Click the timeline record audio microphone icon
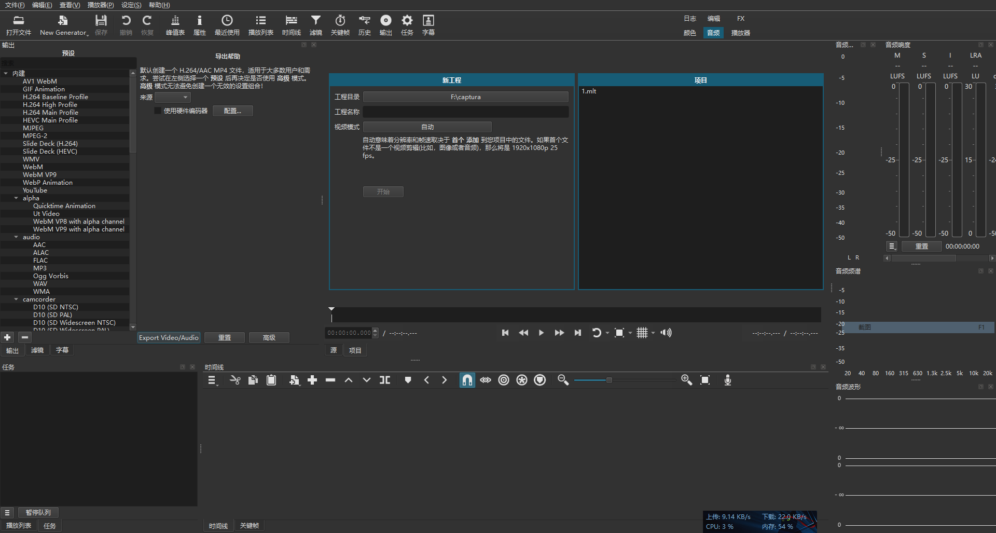The image size is (996, 533). click(727, 380)
